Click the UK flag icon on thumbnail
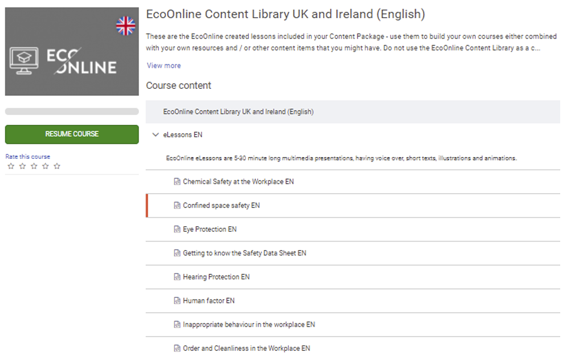Screen dimensions: 570x356 tap(125, 26)
